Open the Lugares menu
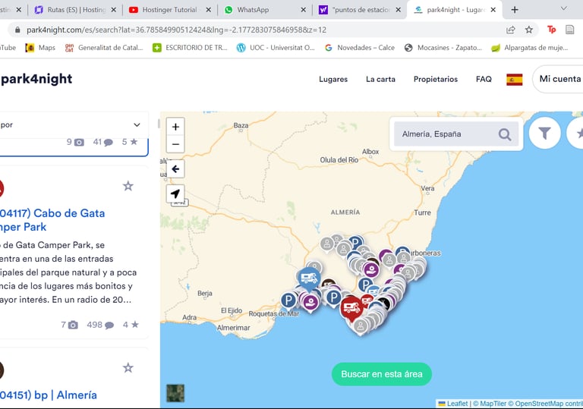This screenshot has height=409, width=583. coord(333,79)
